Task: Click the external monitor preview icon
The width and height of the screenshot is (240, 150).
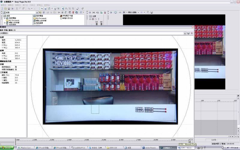Action: [115, 12]
